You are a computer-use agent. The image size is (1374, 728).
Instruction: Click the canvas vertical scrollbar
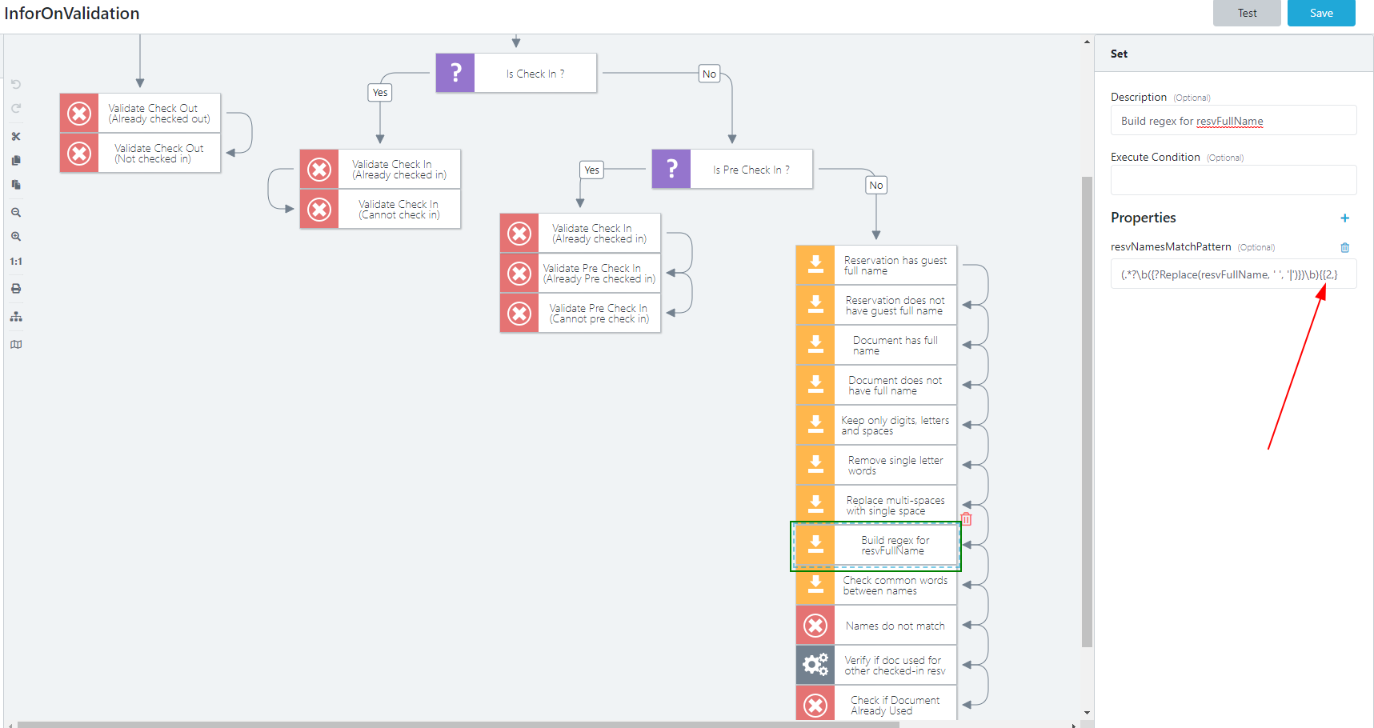tap(1087, 400)
